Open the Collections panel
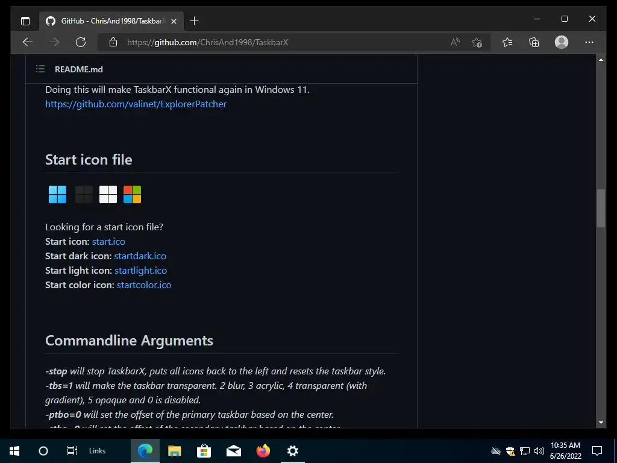 click(x=534, y=42)
